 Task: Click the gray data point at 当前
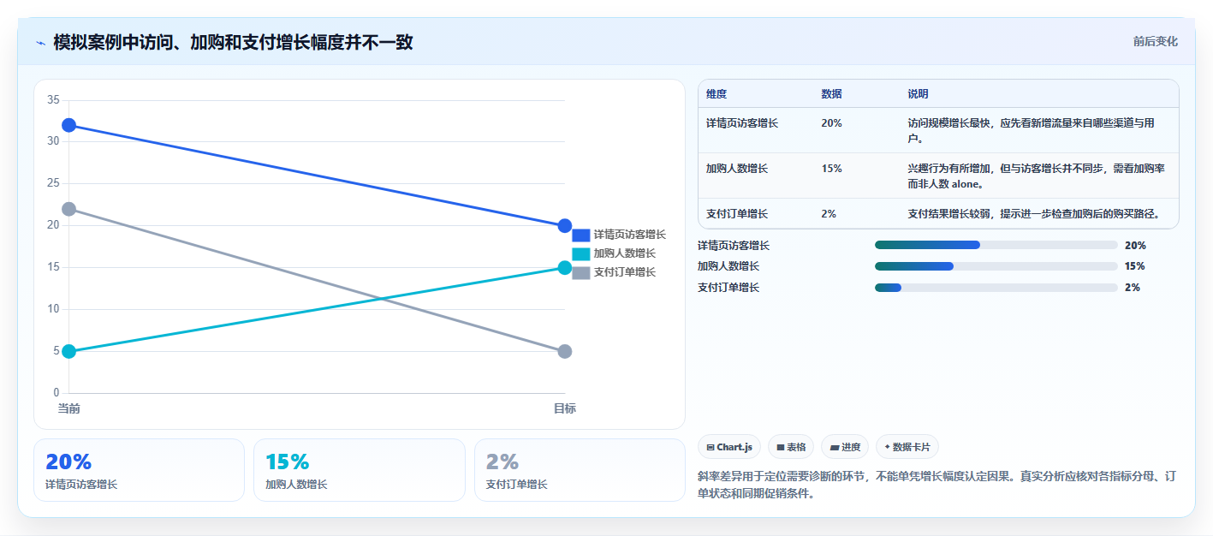click(x=69, y=209)
